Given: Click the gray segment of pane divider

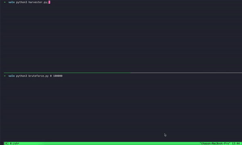Looking at the screenshot, I should [x=186, y=73].
